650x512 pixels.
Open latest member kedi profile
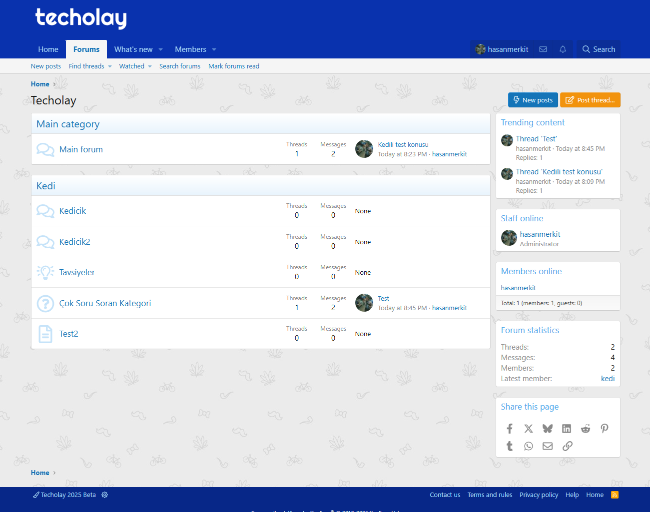(608, 379)
